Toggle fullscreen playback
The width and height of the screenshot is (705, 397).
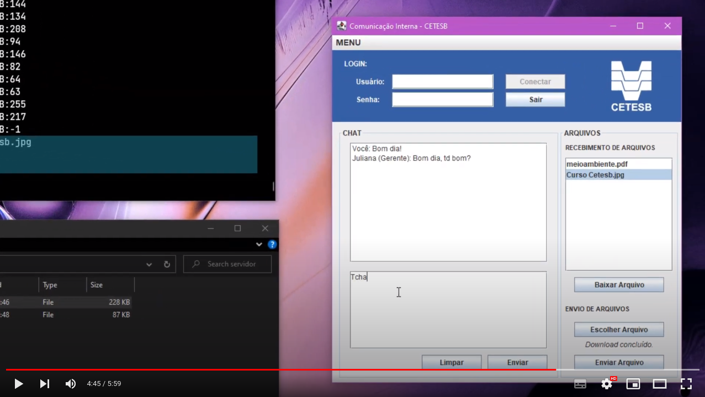pyautogui.click(x=686, y=383)
